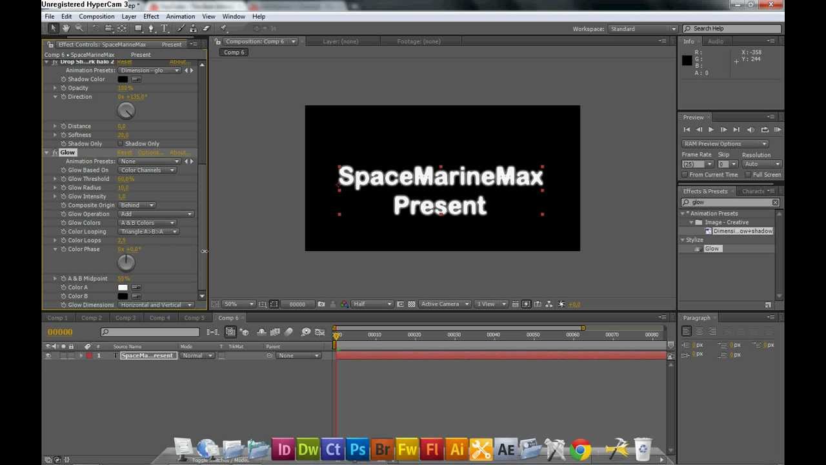Select the Selection arrow tool
The width and height of the screenshot is (826, 465).
tap(54, 28)
